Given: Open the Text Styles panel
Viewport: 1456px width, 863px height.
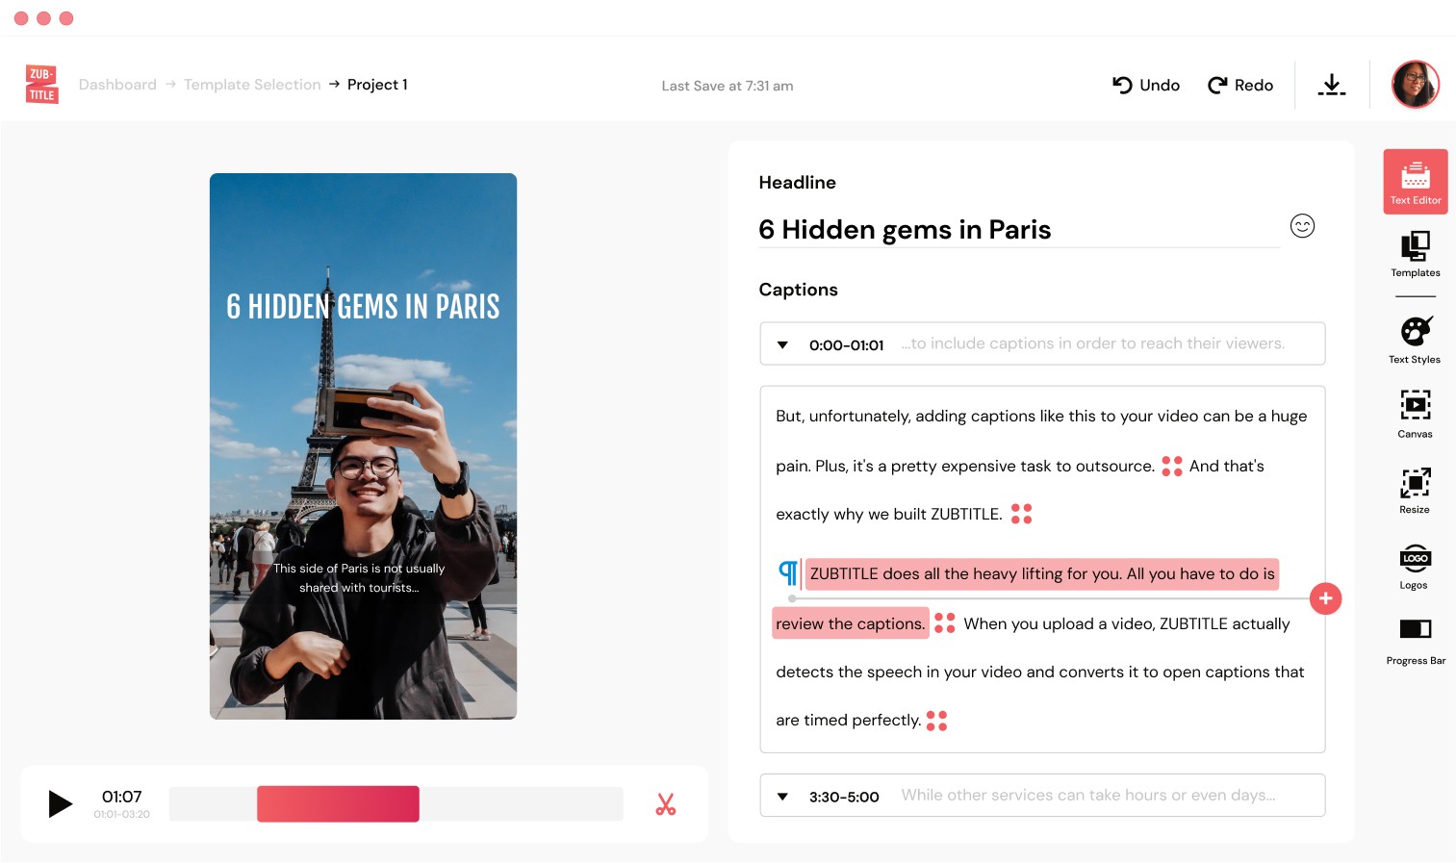Looking at the screenshot, I should (1415, 339).
